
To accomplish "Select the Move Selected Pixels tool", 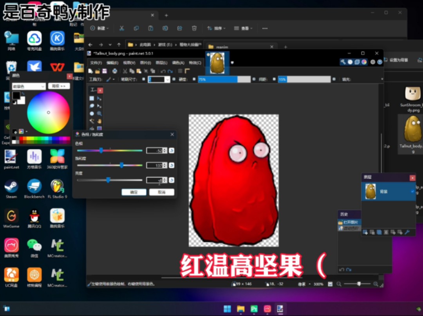I will 99,99.
